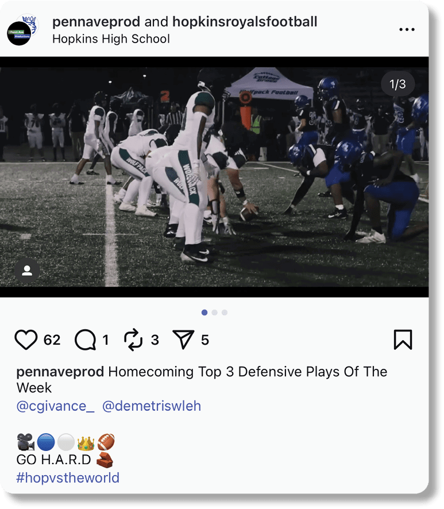Open the pennaveprod name in the caption
The height and width of the screenshot is (509, 444).
coord(60,372)
